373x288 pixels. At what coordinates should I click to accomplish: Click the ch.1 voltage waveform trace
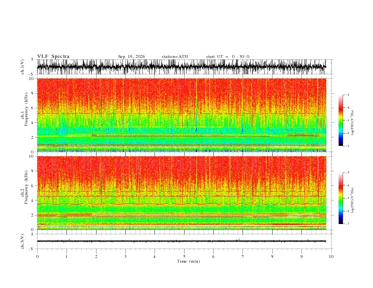point(181,67)
